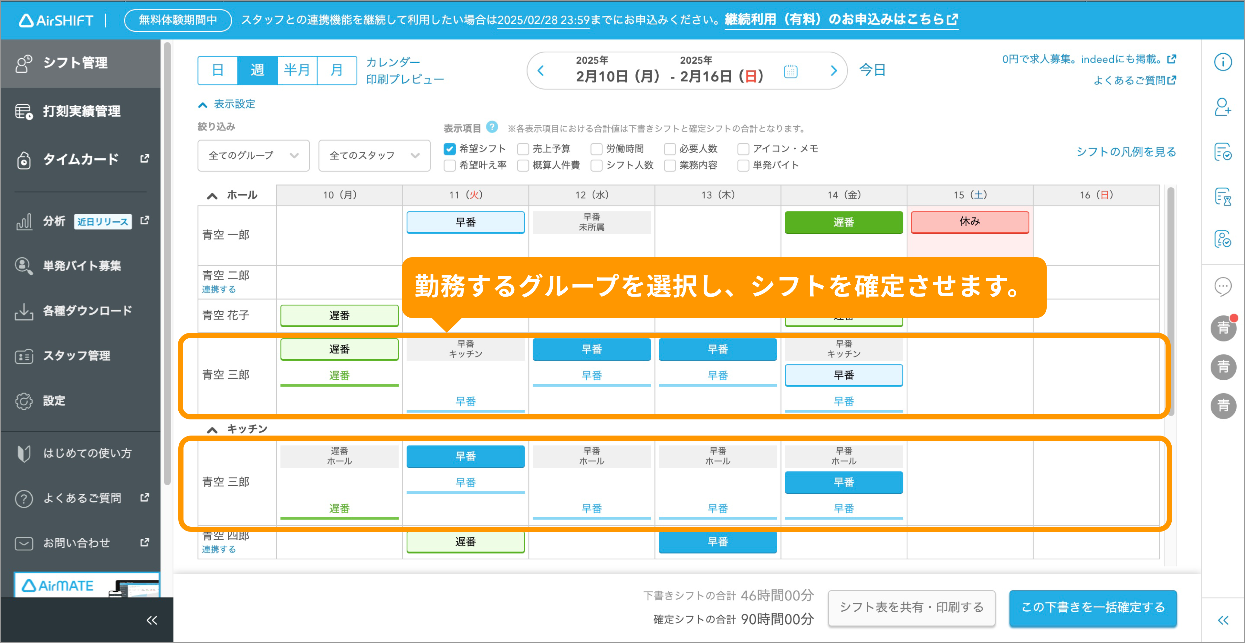Open スタッフ管理 in the sidebar
Viewport: 1245px width, 643px height.
tap(80, 356)
